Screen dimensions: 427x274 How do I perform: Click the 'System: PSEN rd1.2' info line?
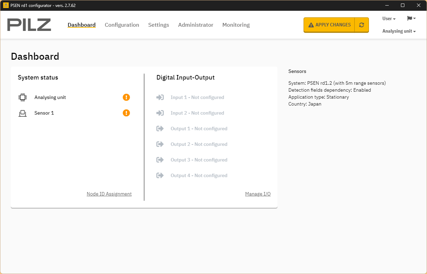337,83
